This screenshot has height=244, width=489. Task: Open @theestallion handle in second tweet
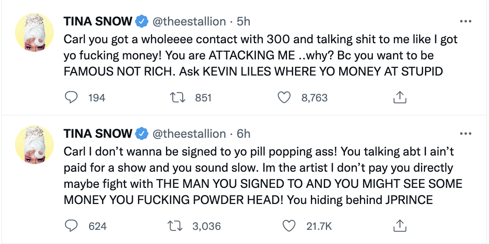tap(189, 134)
